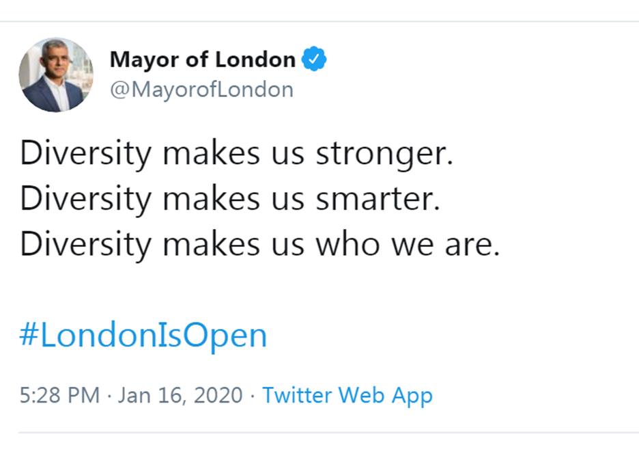
Task: Click "Diversity" in the third tweet line
Action: 85,245
